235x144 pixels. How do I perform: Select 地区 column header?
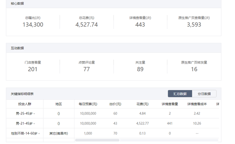click(x=59, y=104)
